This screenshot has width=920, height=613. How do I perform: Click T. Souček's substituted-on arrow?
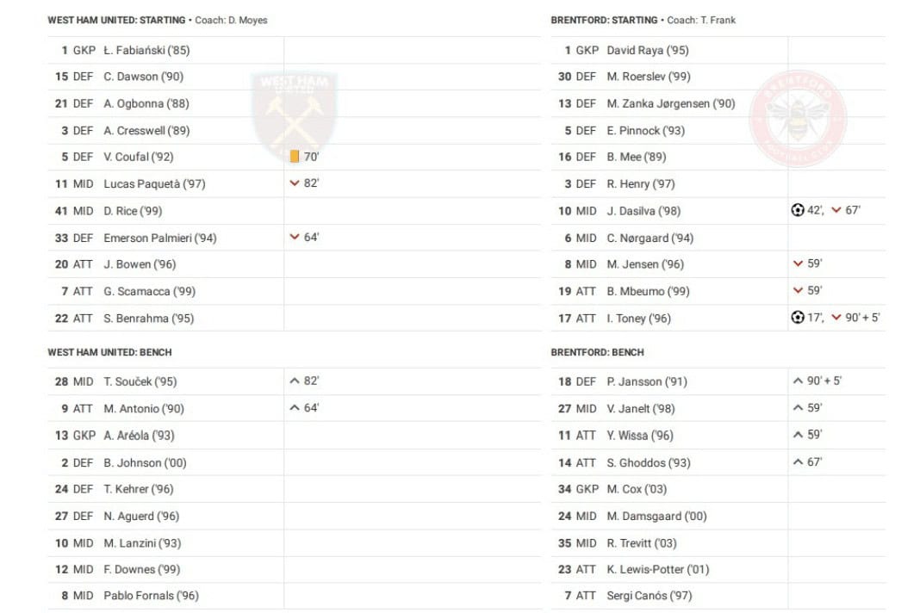coord(295,381)
